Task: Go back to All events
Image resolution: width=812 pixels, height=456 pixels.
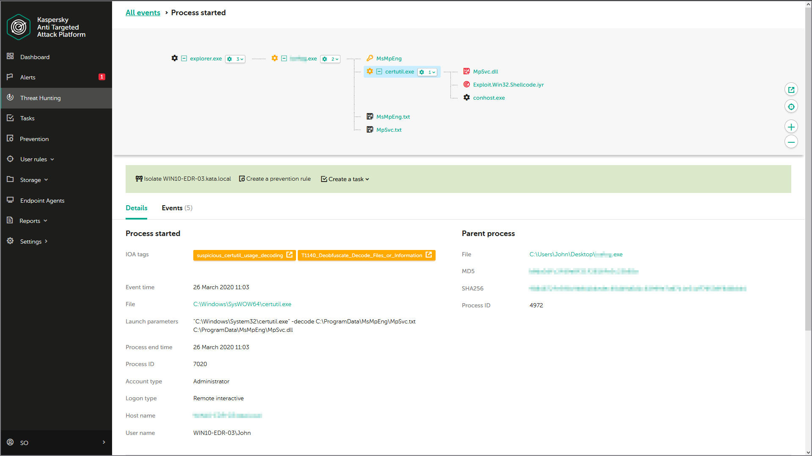Action: [x=143, y=13]
